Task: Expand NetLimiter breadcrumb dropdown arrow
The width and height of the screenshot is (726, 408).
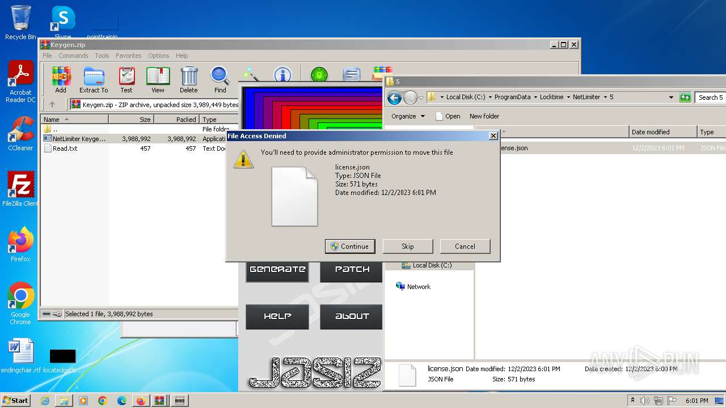Action: pos(605,97)
